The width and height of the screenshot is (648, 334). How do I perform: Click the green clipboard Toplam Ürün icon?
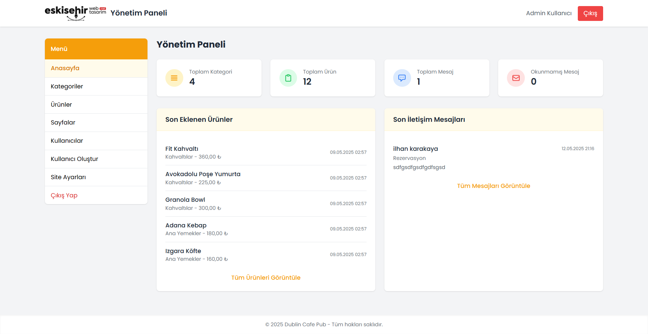point(288,78)
